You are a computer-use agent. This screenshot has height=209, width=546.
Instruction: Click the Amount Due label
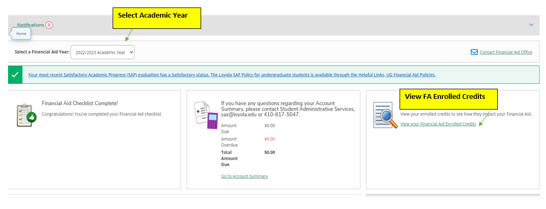pyautogui.click(x=229, y=129)
